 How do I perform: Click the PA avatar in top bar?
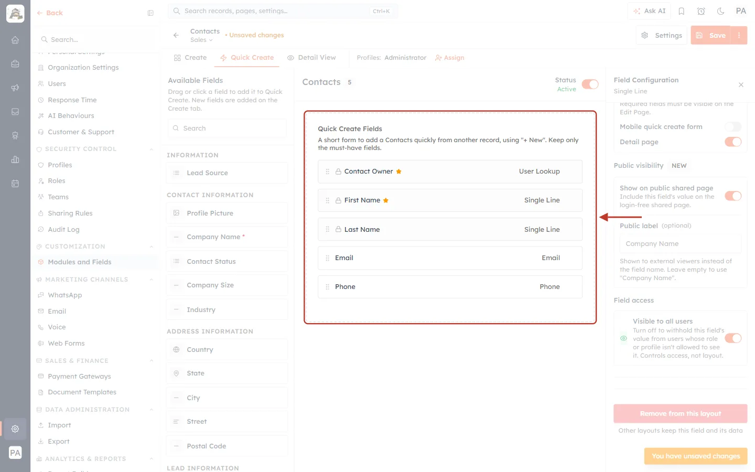click(741, 11)
